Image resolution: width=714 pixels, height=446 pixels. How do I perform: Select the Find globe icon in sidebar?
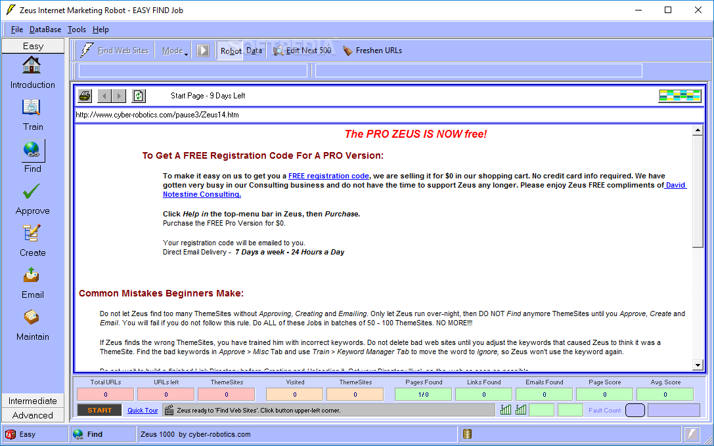tap(33, 150)
